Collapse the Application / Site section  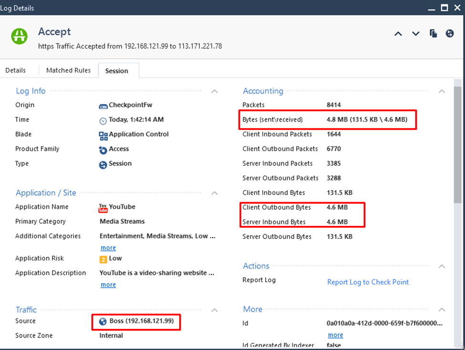215,193
